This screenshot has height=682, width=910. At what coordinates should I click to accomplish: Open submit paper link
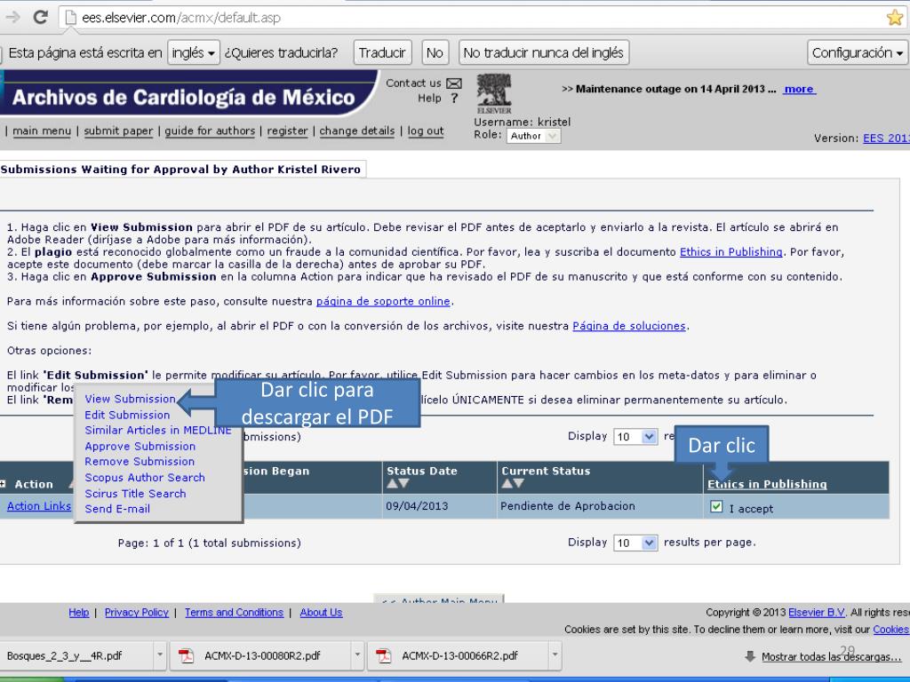point(118,131)
